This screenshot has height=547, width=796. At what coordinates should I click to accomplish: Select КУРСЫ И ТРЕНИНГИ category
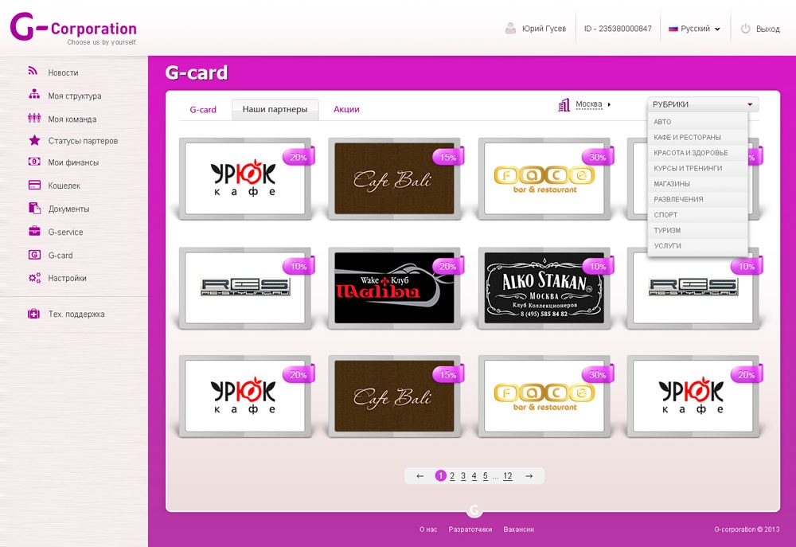(697, 168)
